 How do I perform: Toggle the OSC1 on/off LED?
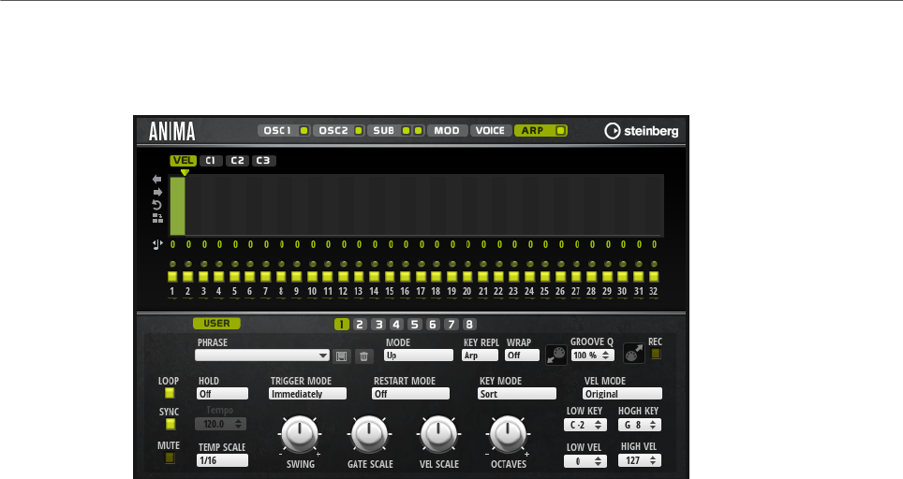(303, 131)
